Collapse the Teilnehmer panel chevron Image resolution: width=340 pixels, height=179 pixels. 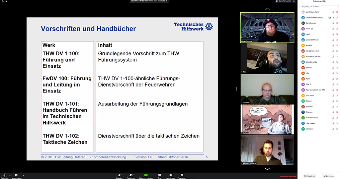coord(301,1)
